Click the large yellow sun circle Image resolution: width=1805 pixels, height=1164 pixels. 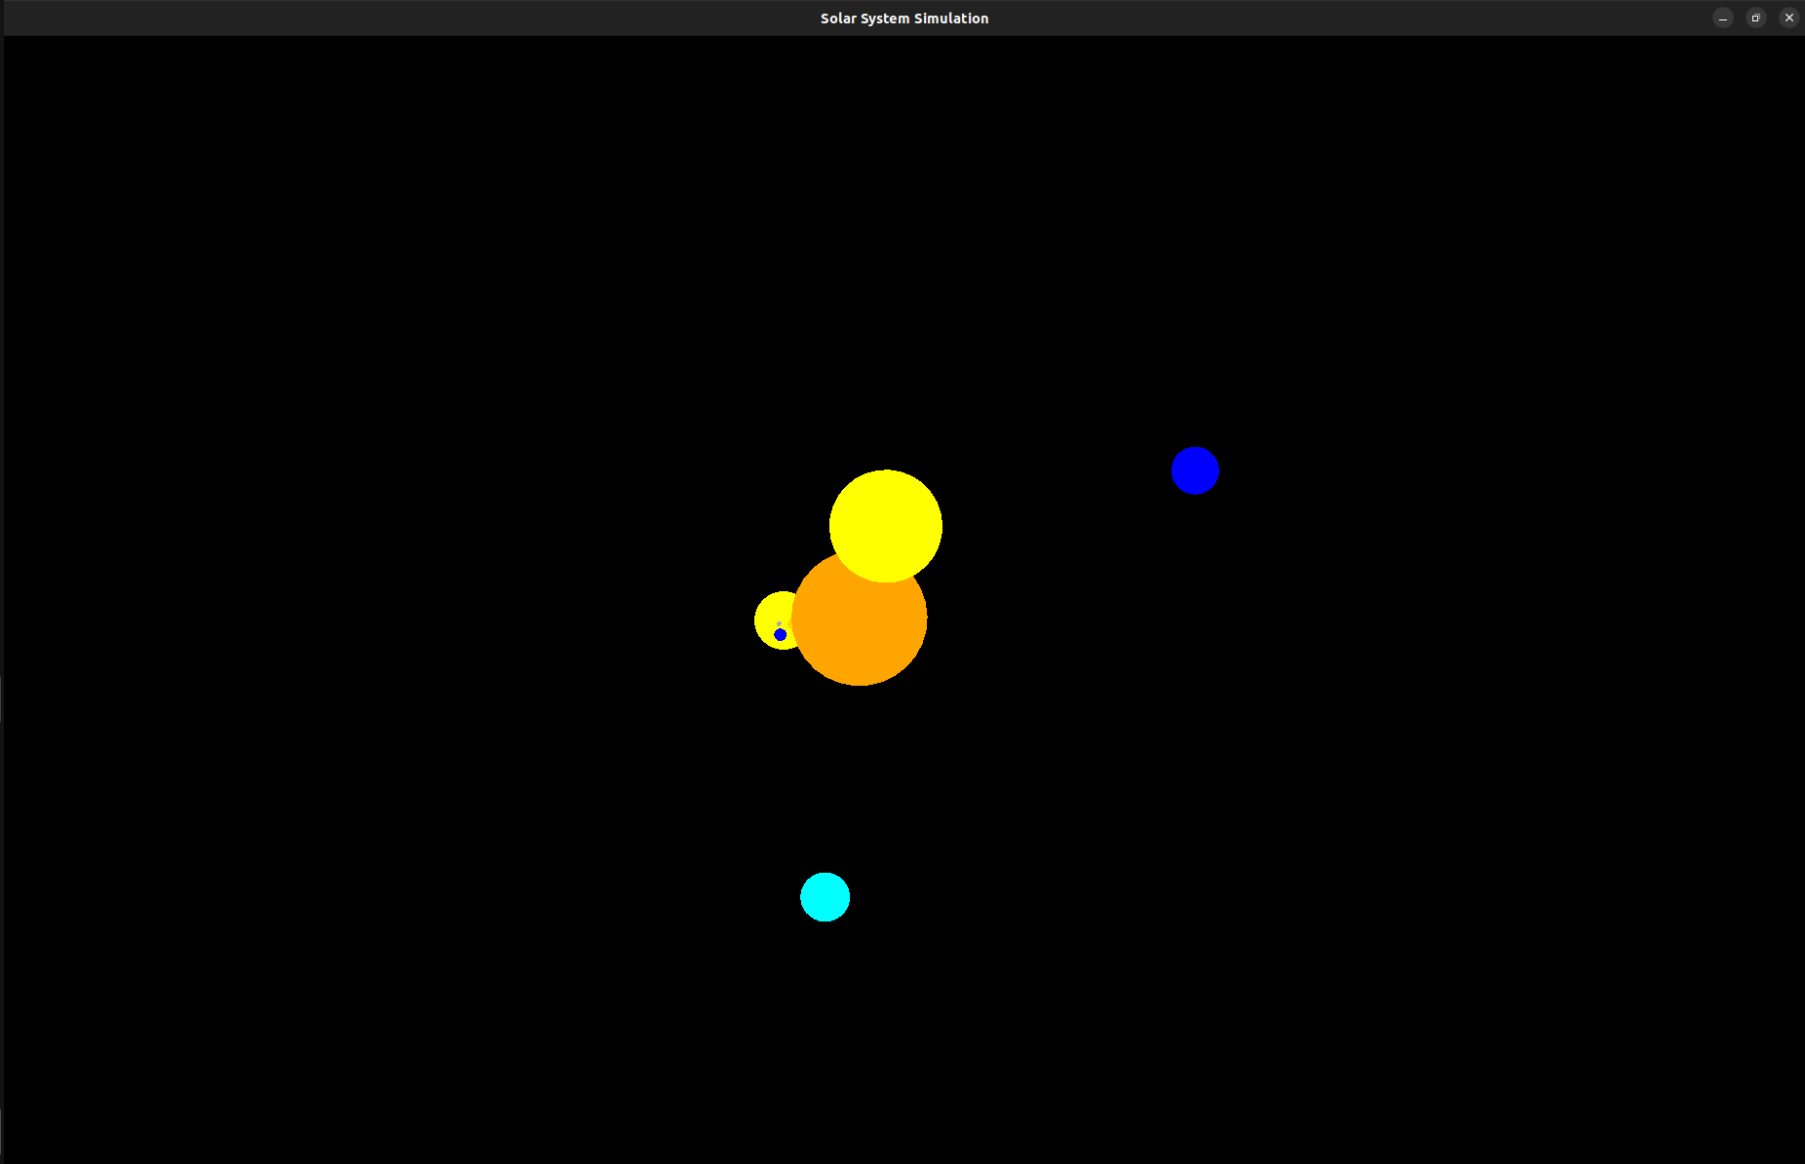pos(886,526)
